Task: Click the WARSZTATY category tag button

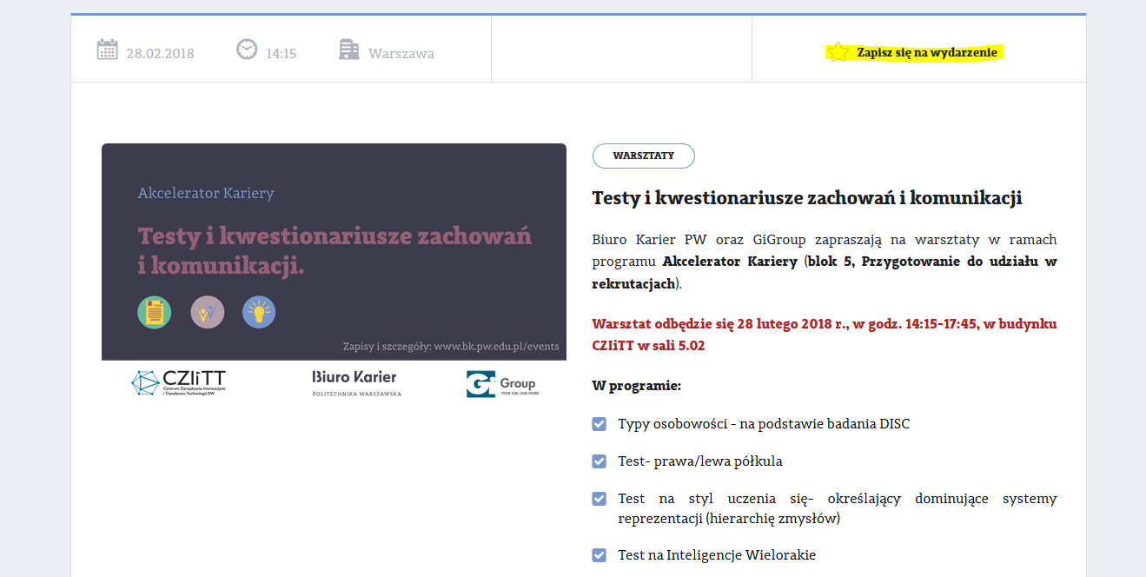Action: click(644, 156)
